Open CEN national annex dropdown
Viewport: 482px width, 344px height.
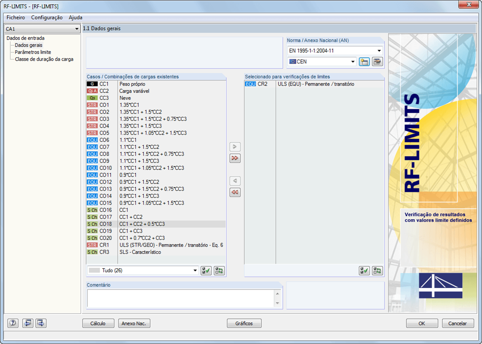322,61
